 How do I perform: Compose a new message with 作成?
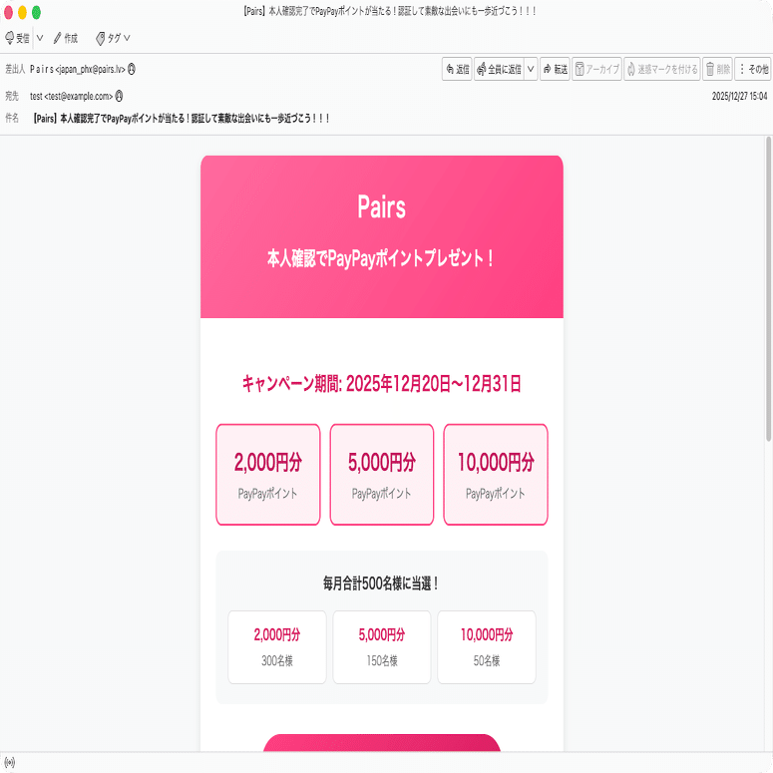click(66, 38)
